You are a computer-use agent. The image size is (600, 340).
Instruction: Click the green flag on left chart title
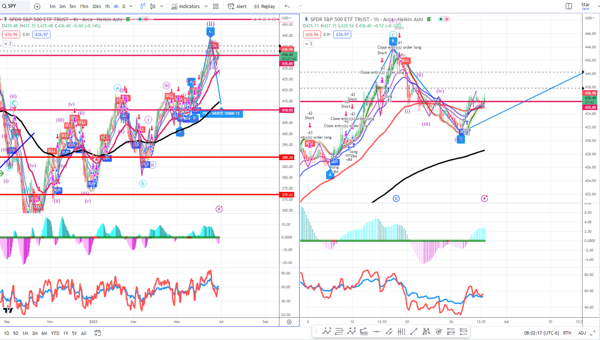click(128, 19)
